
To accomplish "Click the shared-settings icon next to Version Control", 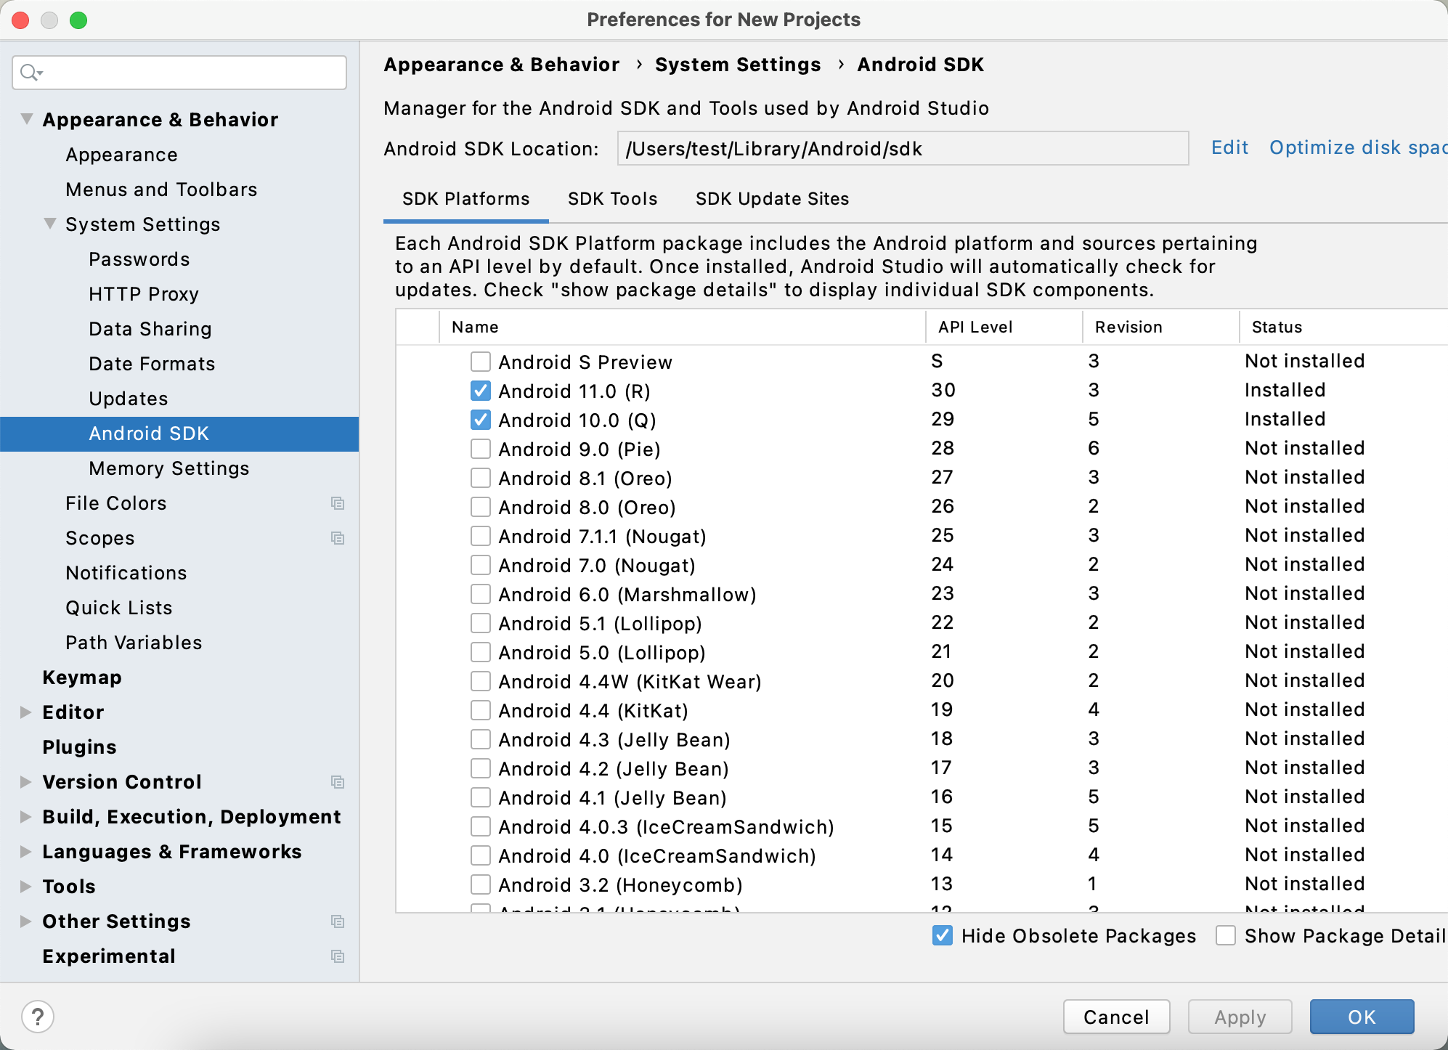I will 338,782.
